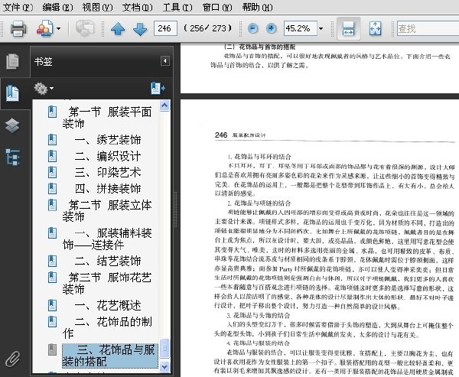Open the collaboration people icon
Image resolution: width=459 pixels, height=377 pixels.
(44, 28)
